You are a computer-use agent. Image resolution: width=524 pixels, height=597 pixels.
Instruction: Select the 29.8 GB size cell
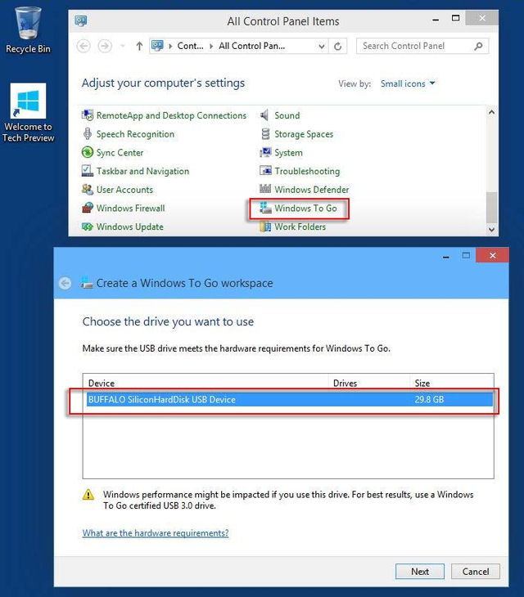click(x=429, y=400)
